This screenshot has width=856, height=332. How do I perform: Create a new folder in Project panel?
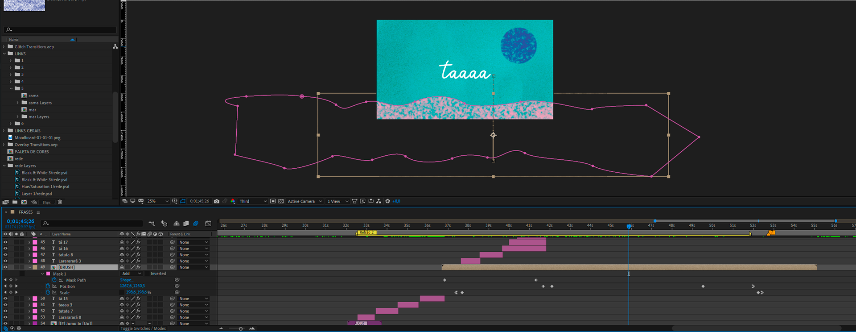(15, 202)
